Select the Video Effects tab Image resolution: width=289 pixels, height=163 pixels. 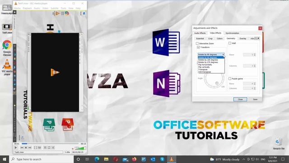pyautogui.click(x=215, y=33)
